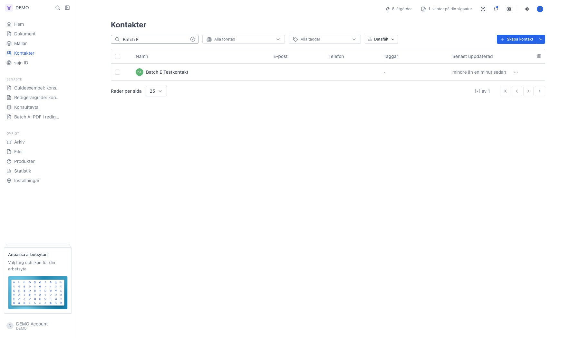Go to previous page of results
This screenshot has width=580, height=338.
tap(517, 91)
